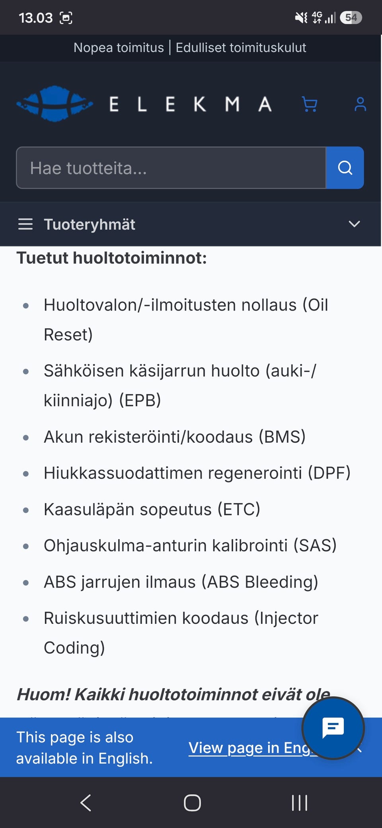The image size is (382, 828).
Task: Open the Android recent apps button
Action: [x=299, y=803]
